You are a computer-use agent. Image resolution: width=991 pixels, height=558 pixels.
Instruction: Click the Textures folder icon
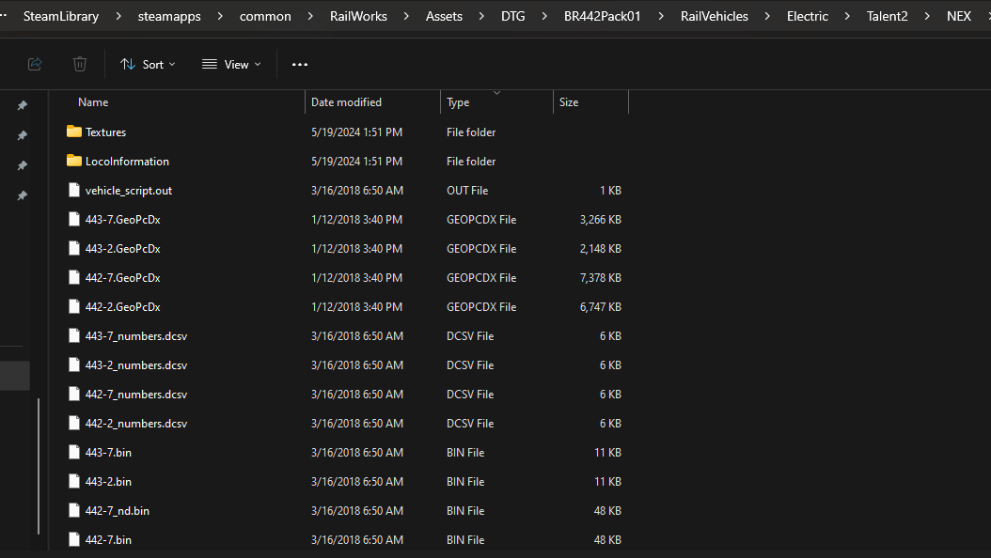pyautogui.click(x=74, y=132)
